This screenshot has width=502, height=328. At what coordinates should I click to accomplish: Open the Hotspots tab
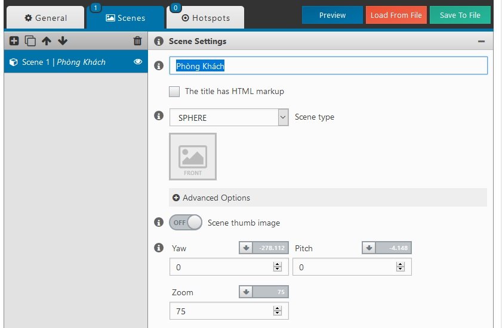click(205, 18)
